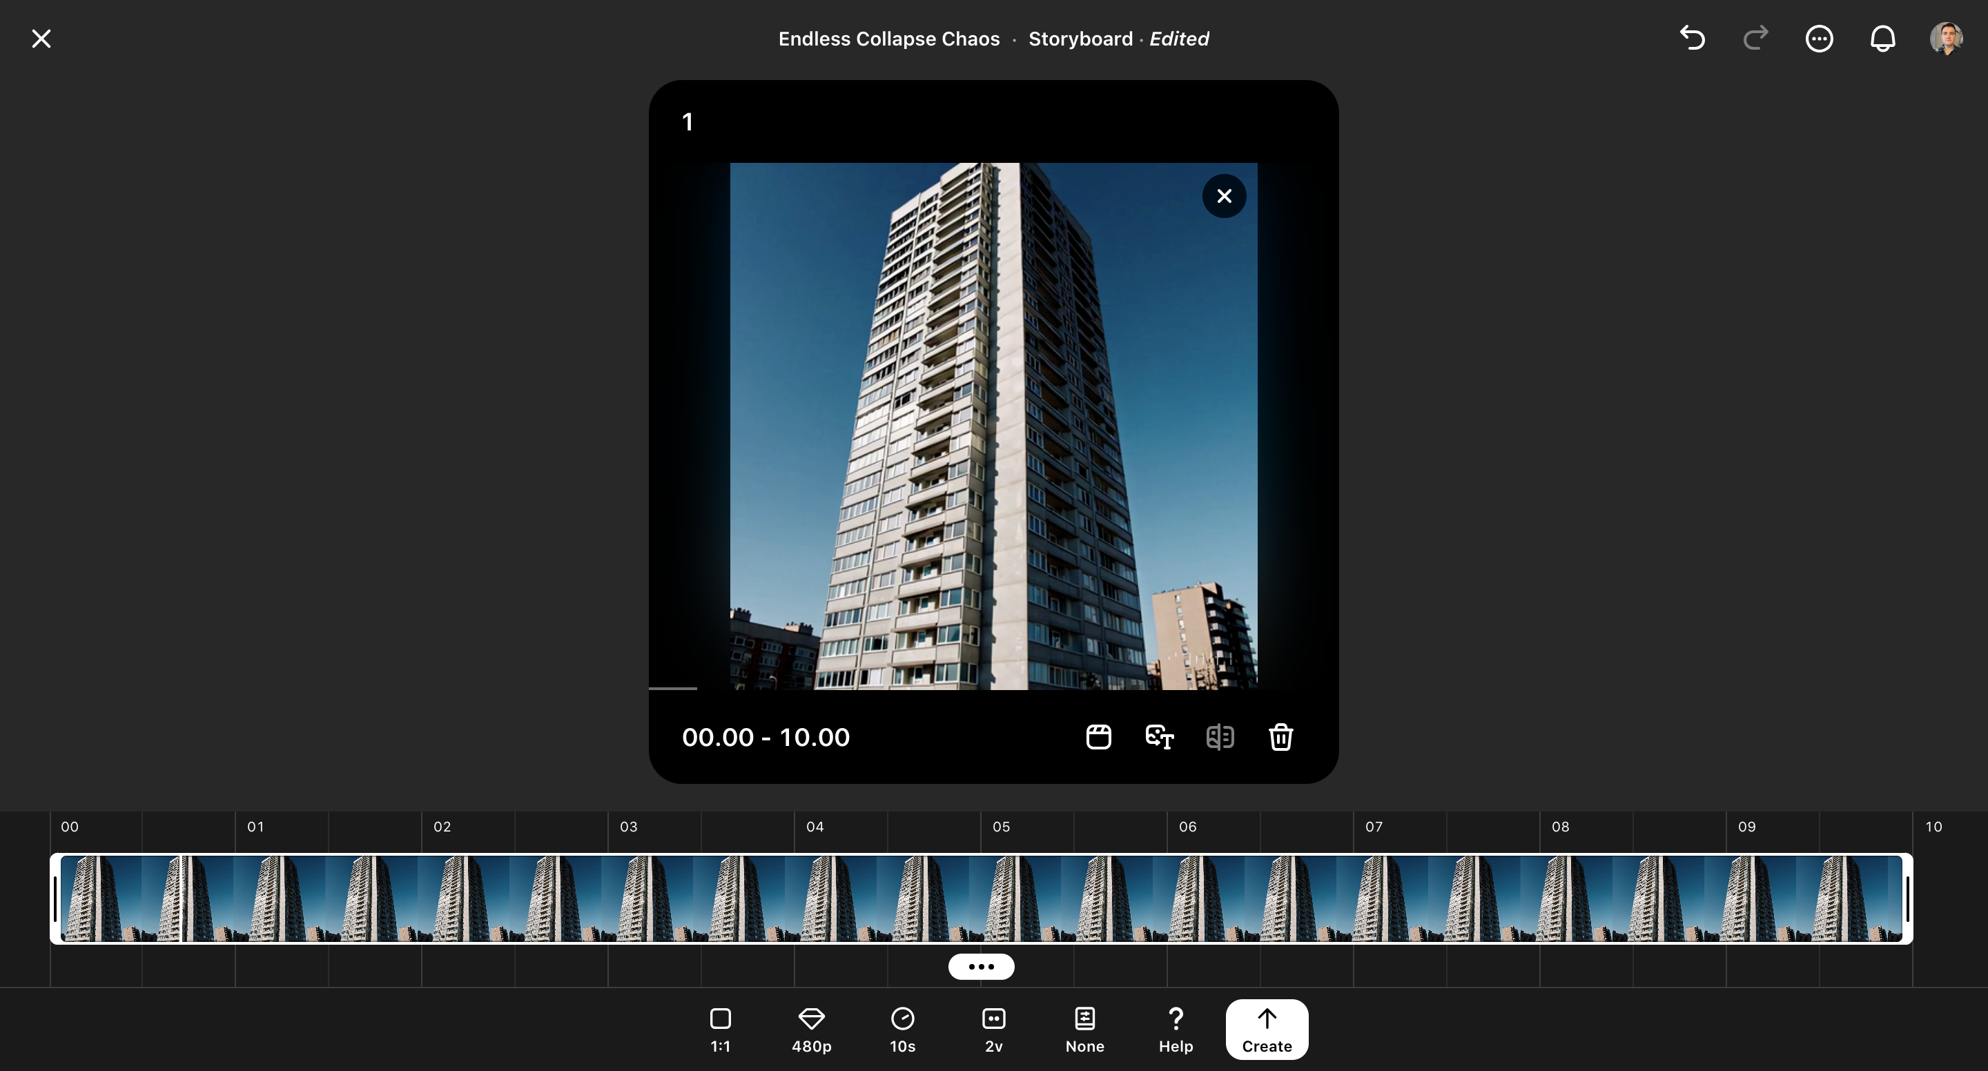Open the notifications bell
The image size is (1988, 1071).
click(1883, 39)
